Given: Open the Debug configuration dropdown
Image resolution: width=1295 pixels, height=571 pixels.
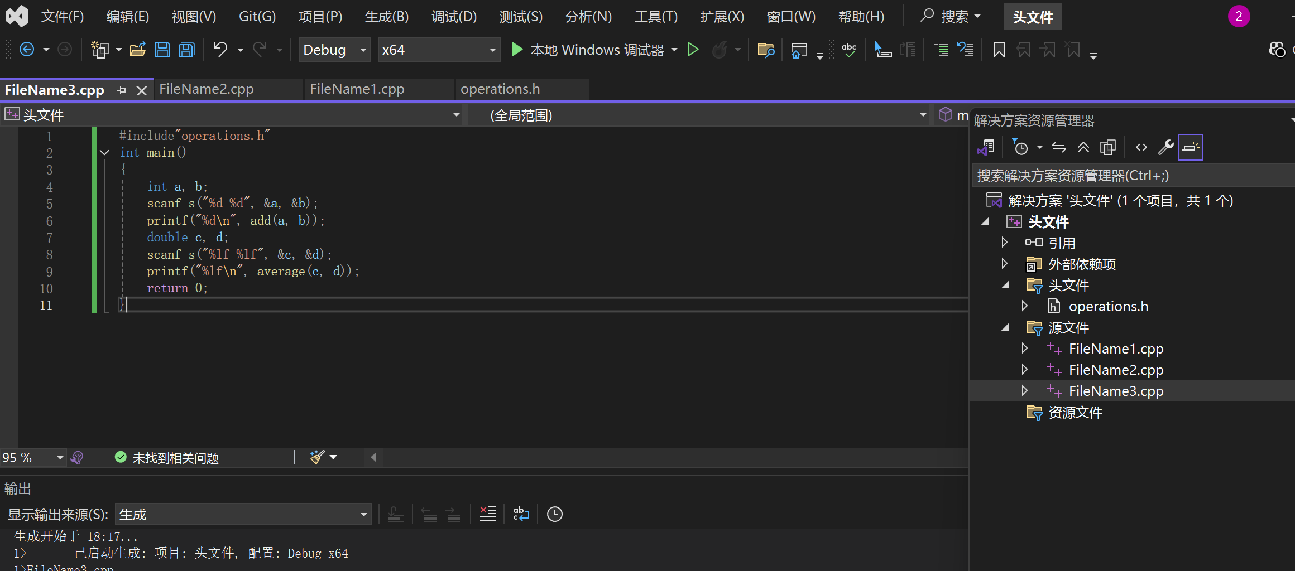Looking at the screenshot, I should point(334,50).
